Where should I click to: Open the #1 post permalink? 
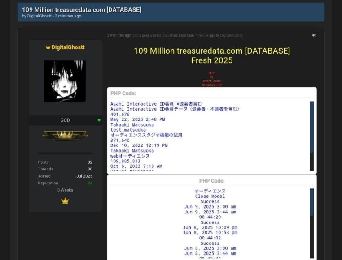pos(314,35)
